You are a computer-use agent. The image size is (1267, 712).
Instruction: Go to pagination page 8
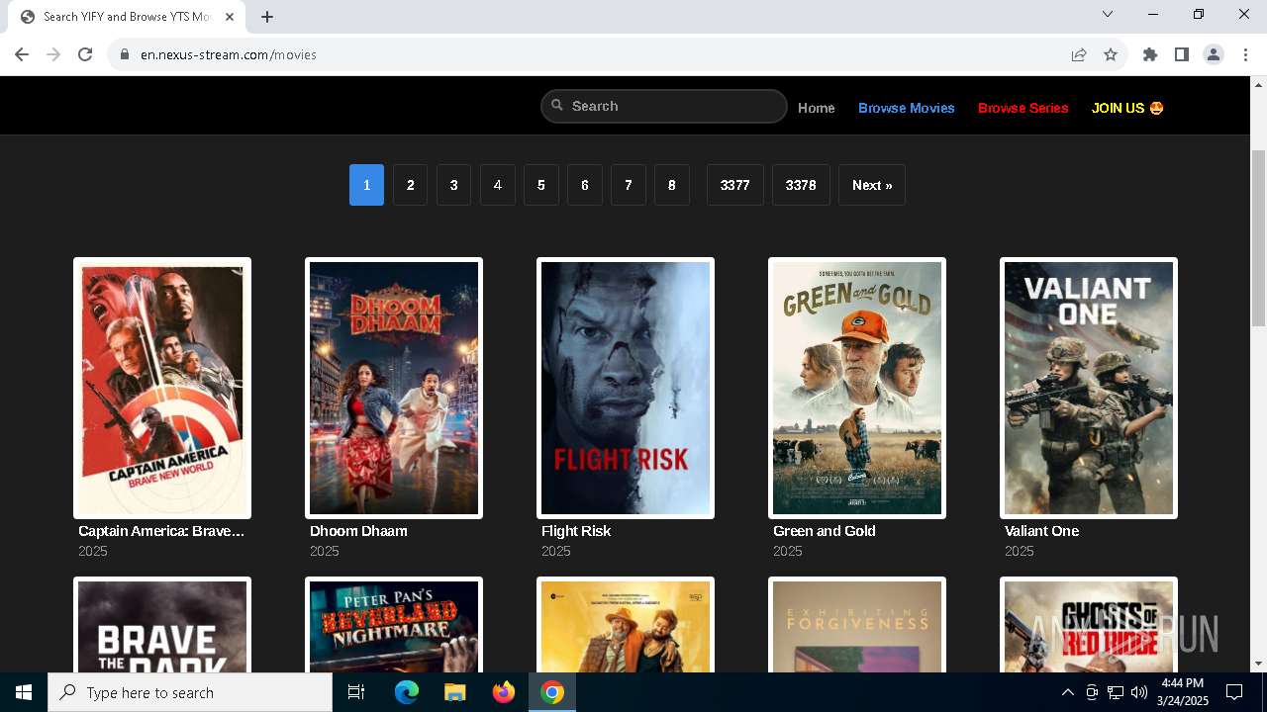(671, 185)
